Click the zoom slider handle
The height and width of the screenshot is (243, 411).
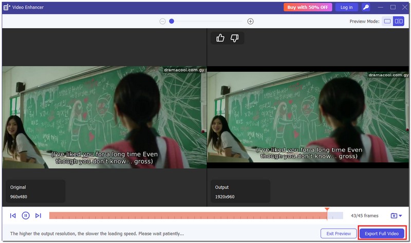point(172,21)
